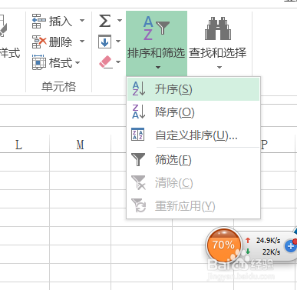Open the Format (格式) dropdown arrow
This screenshot has width=297, height=290.
tap(78, 62)
